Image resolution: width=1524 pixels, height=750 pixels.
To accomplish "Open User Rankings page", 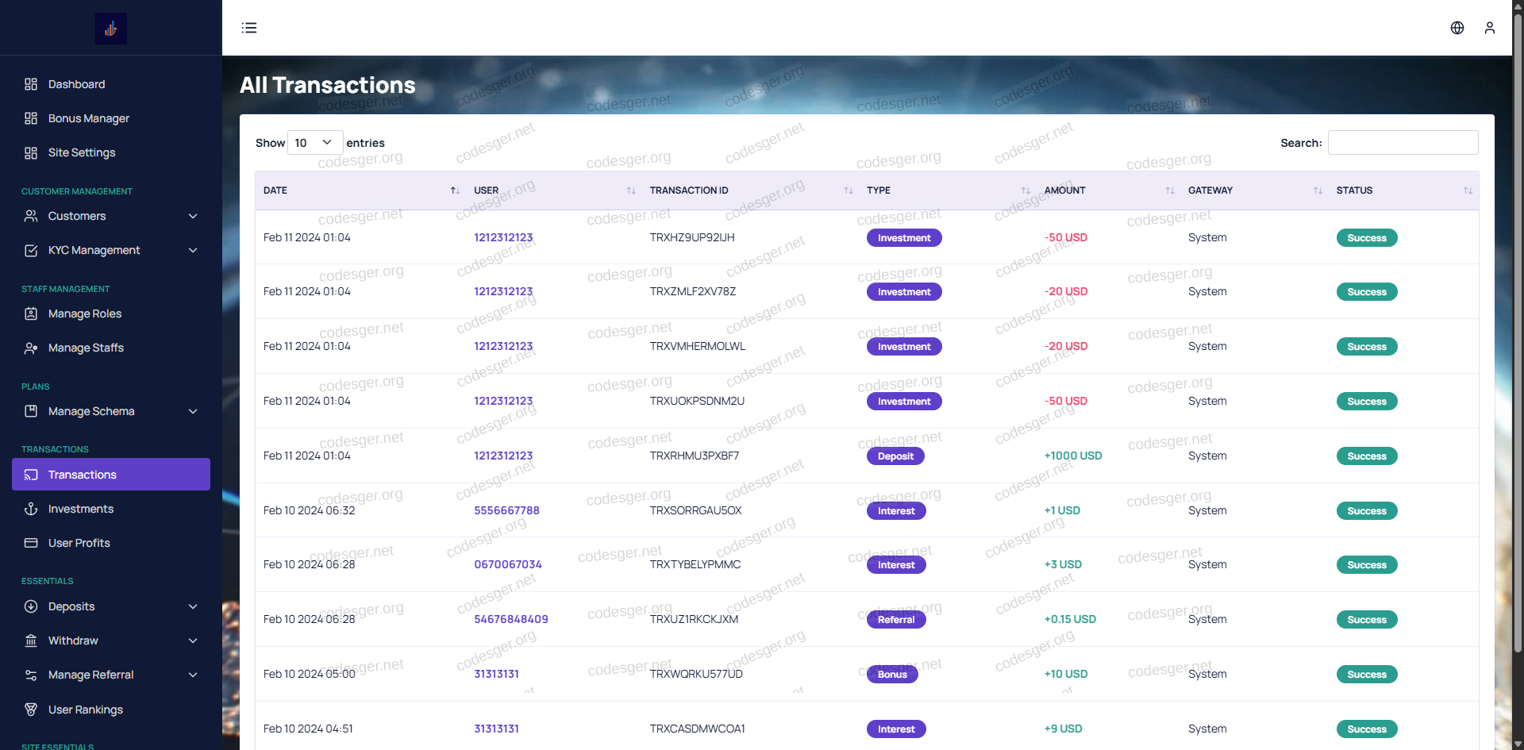I will click(85, 710).
